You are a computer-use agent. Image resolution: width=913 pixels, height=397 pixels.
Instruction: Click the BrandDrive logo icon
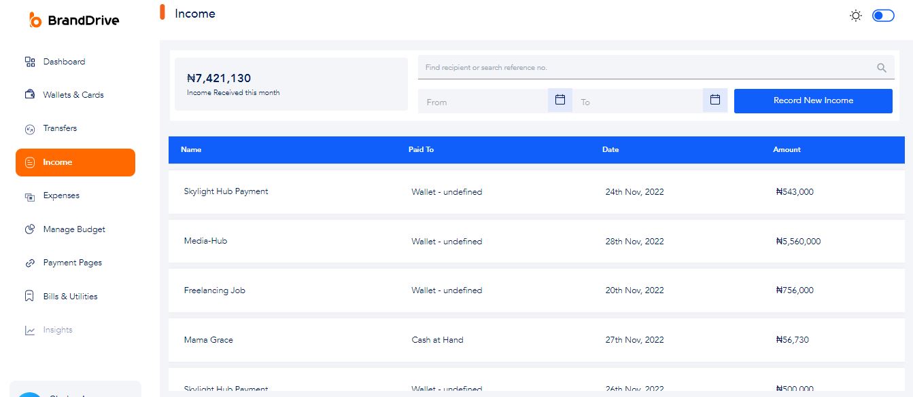pyautogui.click(x=35, y=20)
